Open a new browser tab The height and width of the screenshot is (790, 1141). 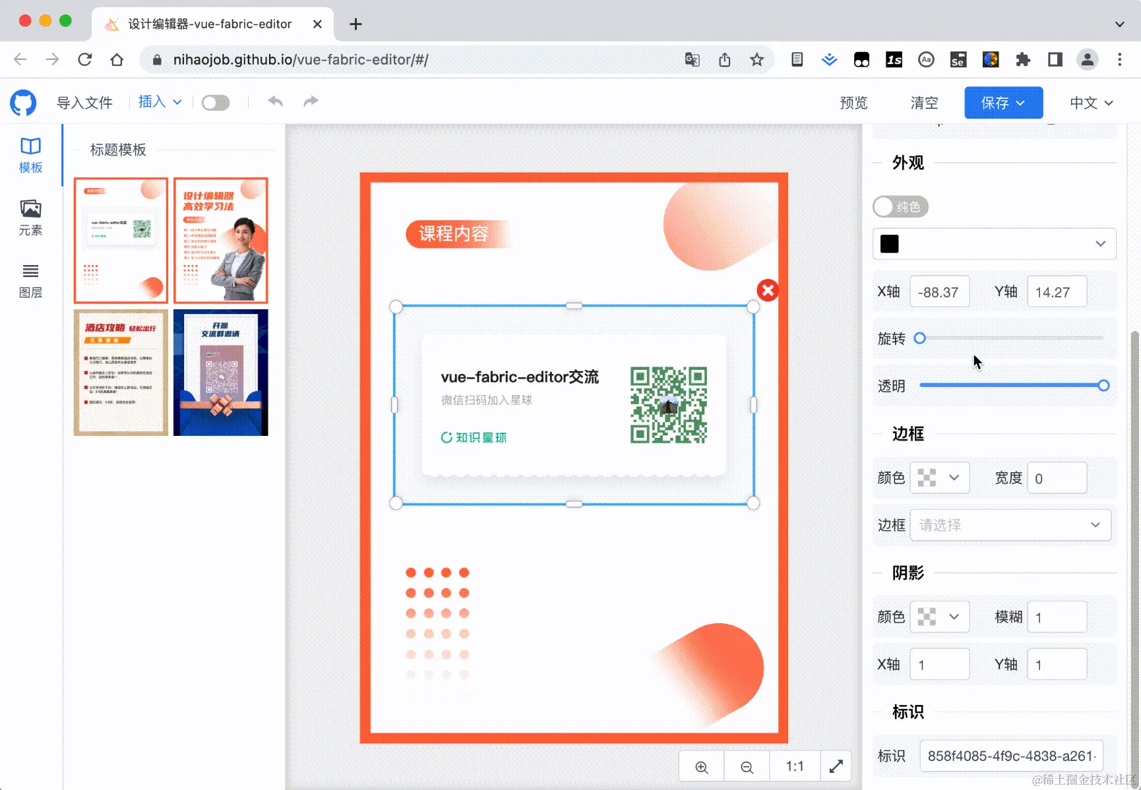click(355, 24)
